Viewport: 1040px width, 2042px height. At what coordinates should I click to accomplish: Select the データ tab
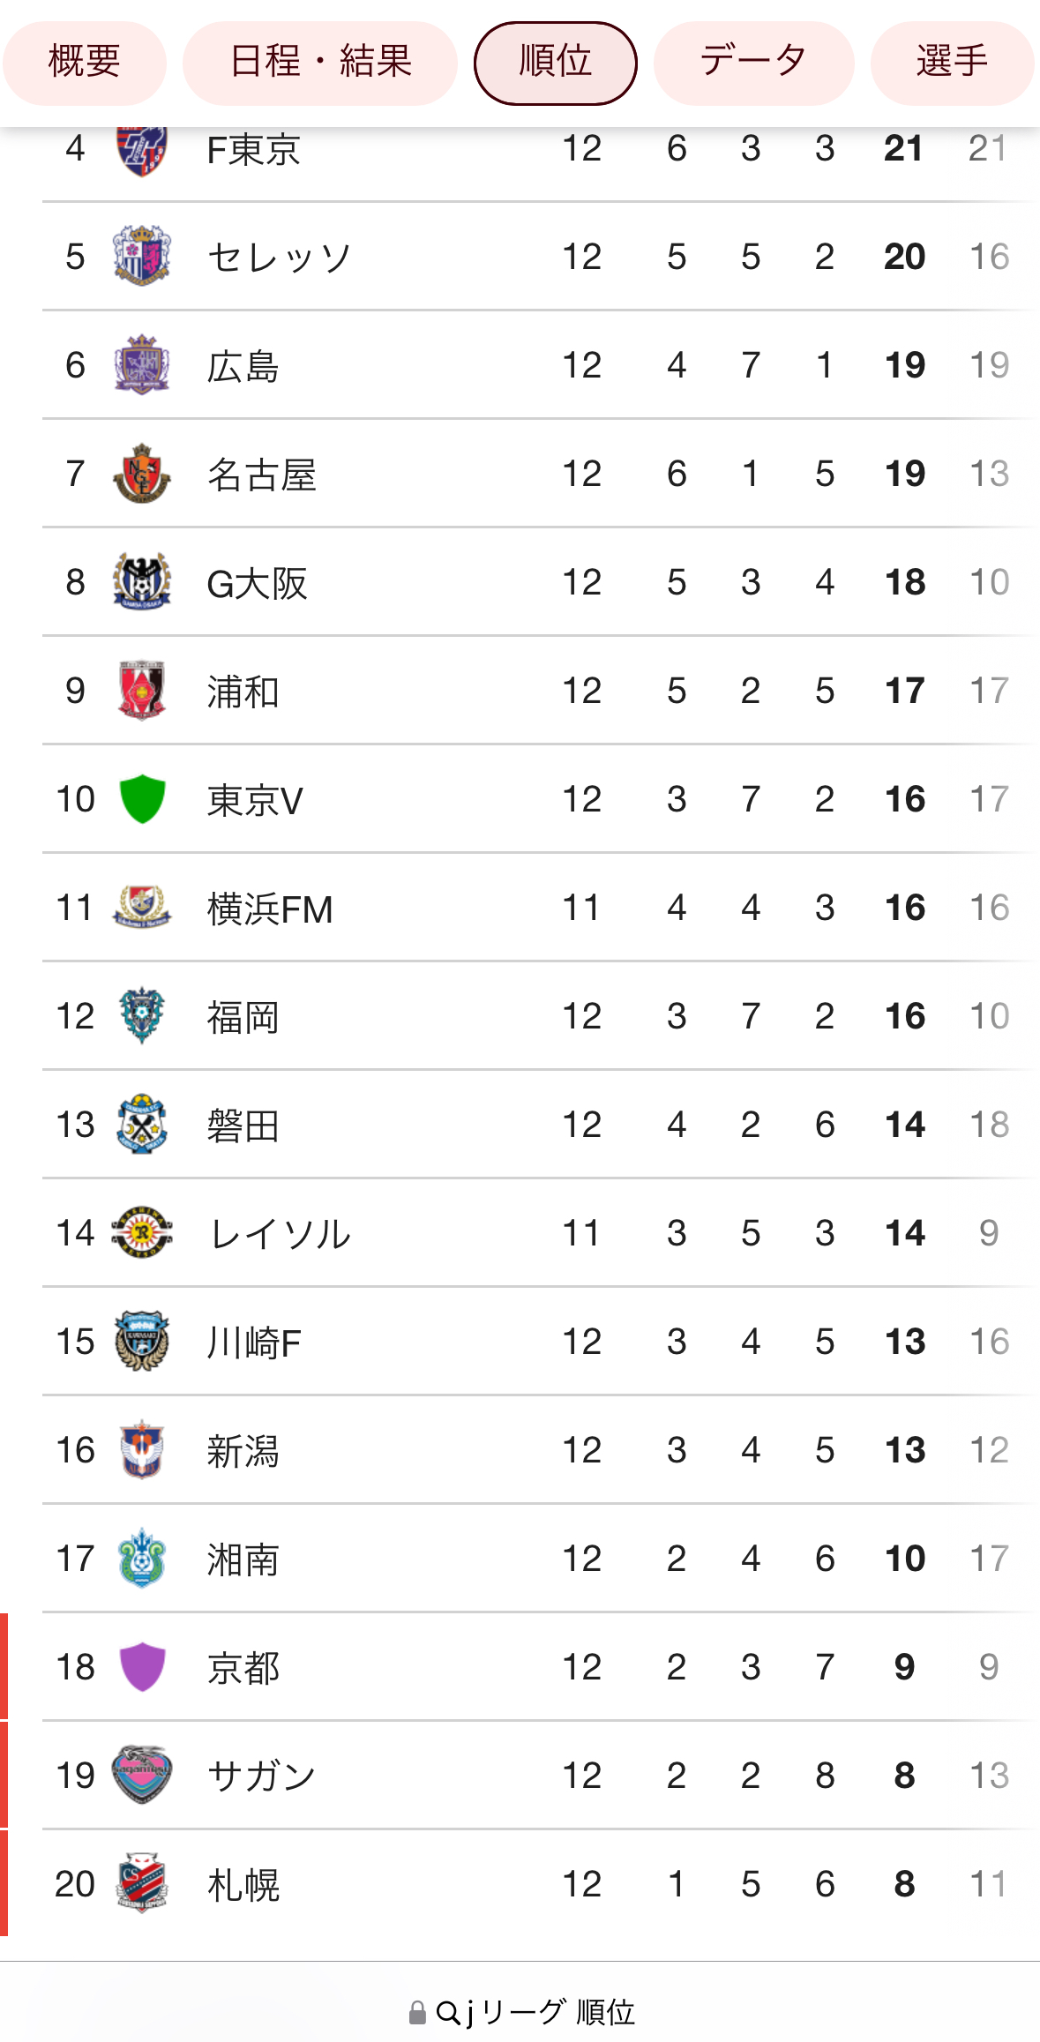pyautogui.click(x=753, y=63)
